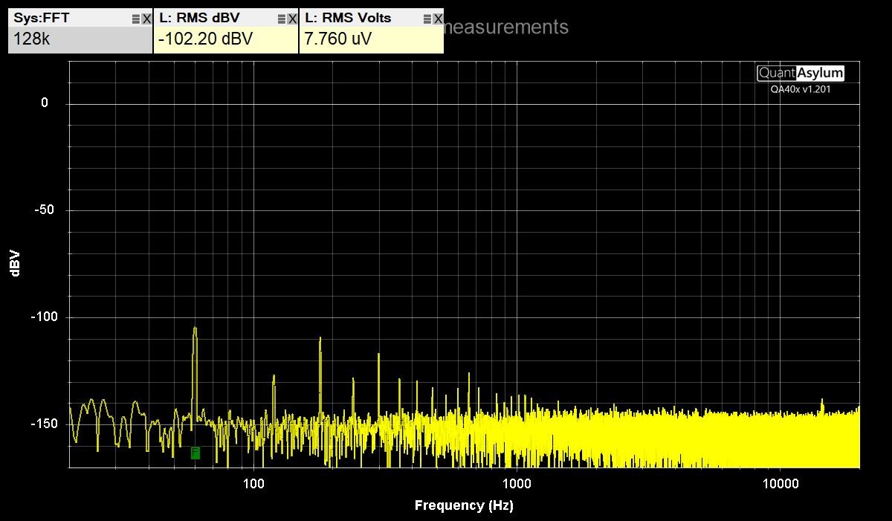Click the -102.20 dBV reading

pyautogui.click(x=206, y=39)
